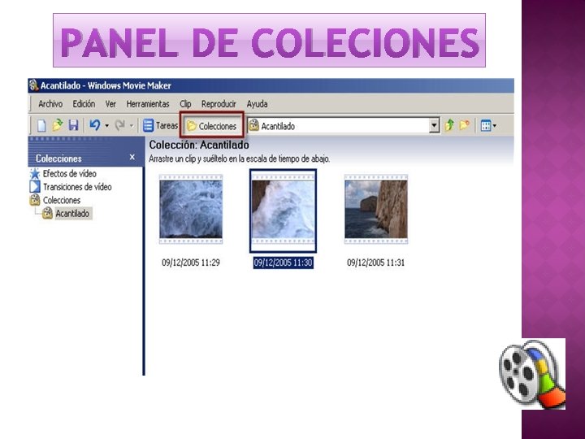Viewport: 585px width, 439px height.
Task: Open the Herramientas menu
Action: [x=148, y=104]
